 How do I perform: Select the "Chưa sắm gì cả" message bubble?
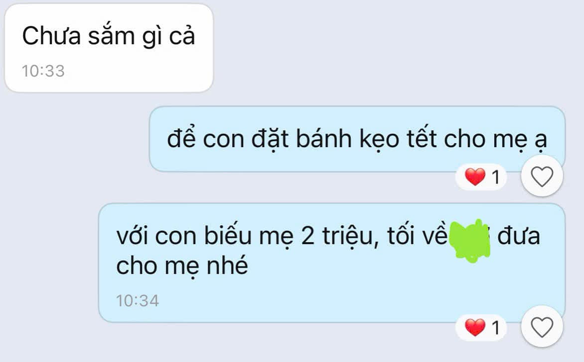click(109, 48)
